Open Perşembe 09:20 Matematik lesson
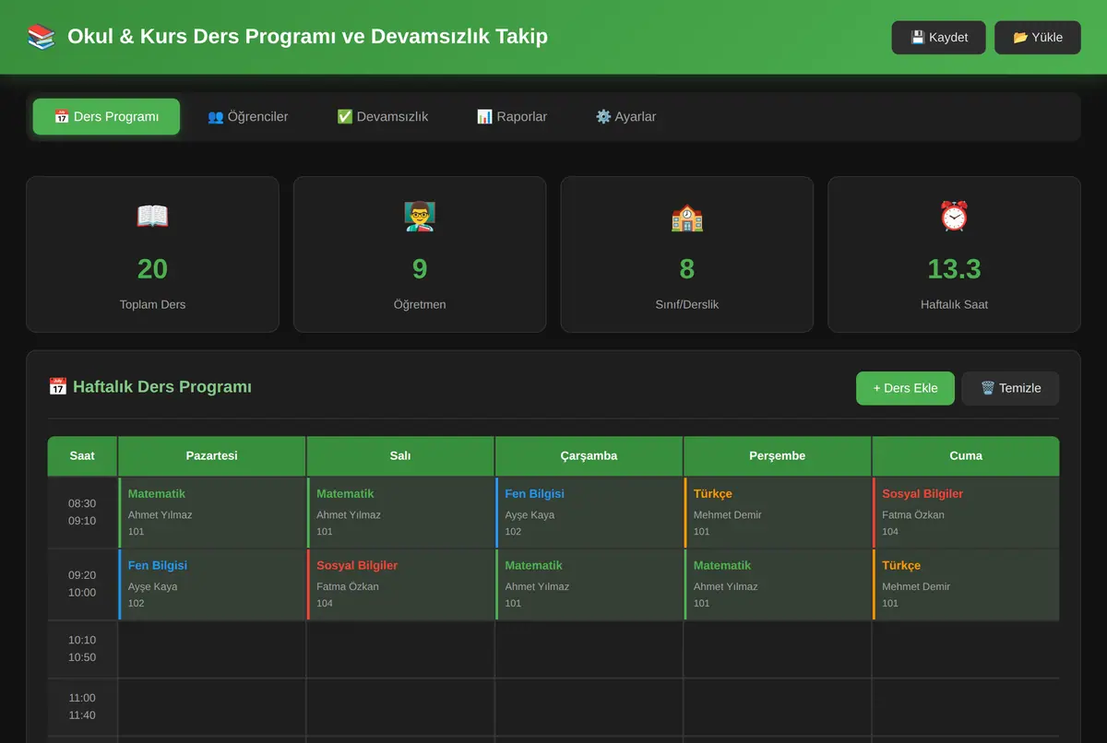The image size is (1107, 743). [778, 584]
